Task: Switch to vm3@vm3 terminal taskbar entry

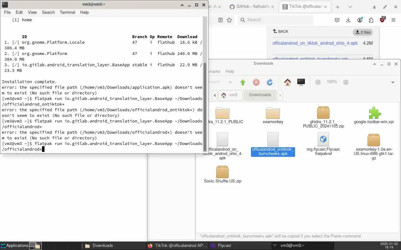Action: pyautogui.click(x=302, y=246)
